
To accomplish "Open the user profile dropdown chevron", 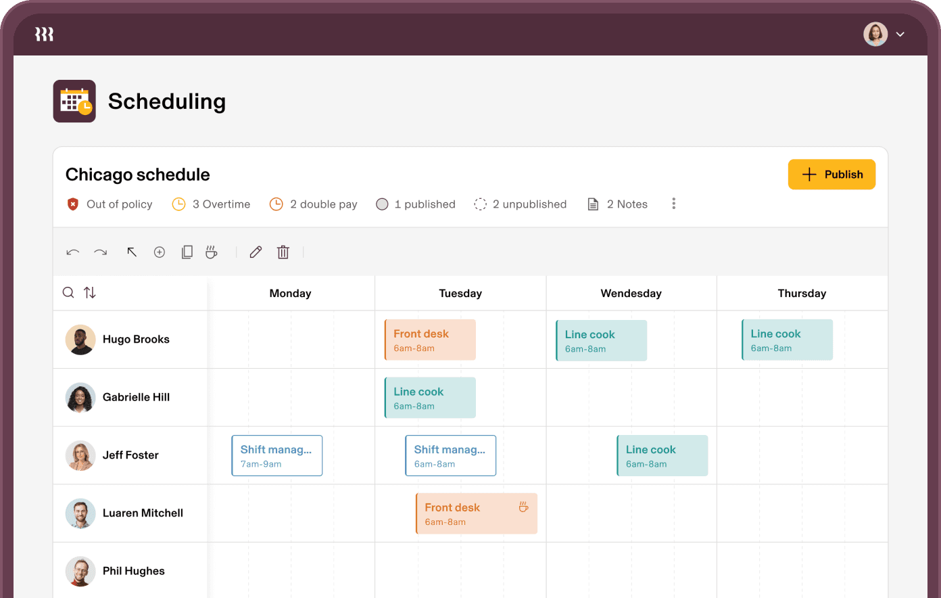I will coord(900,34).
